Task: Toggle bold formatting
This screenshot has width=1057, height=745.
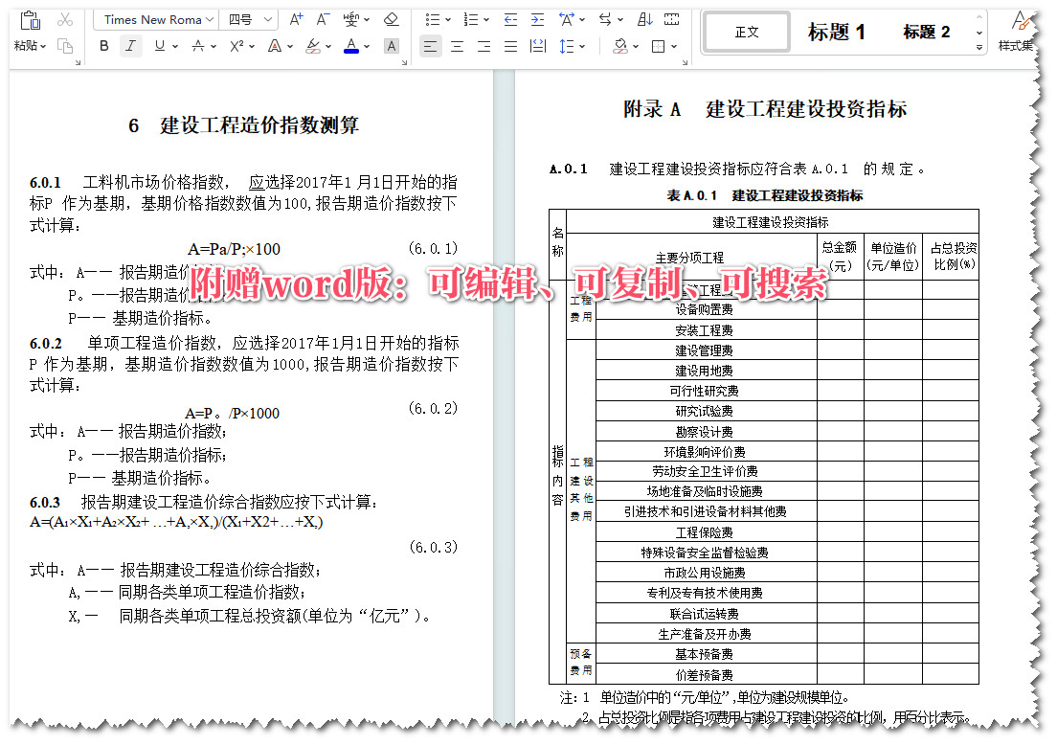Action: [x=103, y=45]
